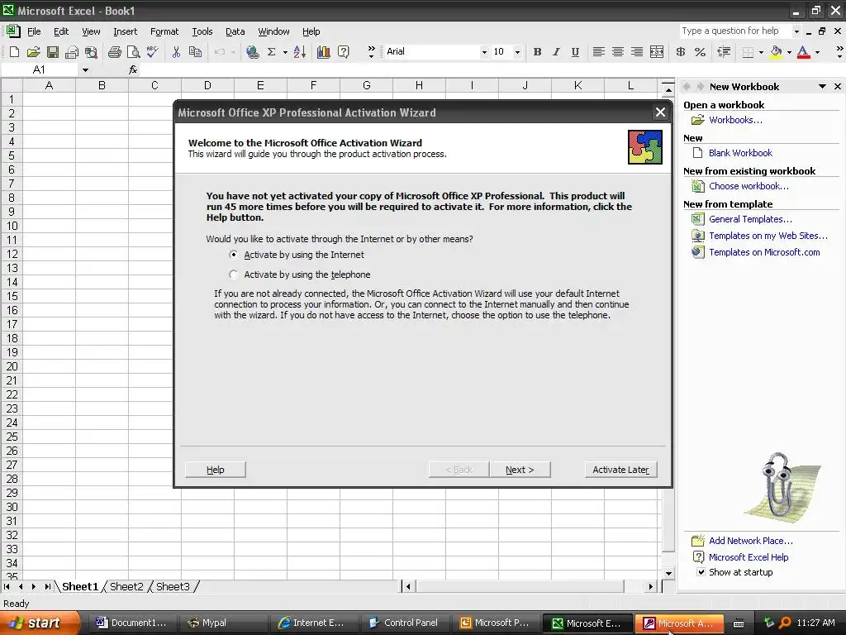Select Activate by using the telephone
Screen dimensions: 846x635
pyautogui.click(x=233, y=275)
